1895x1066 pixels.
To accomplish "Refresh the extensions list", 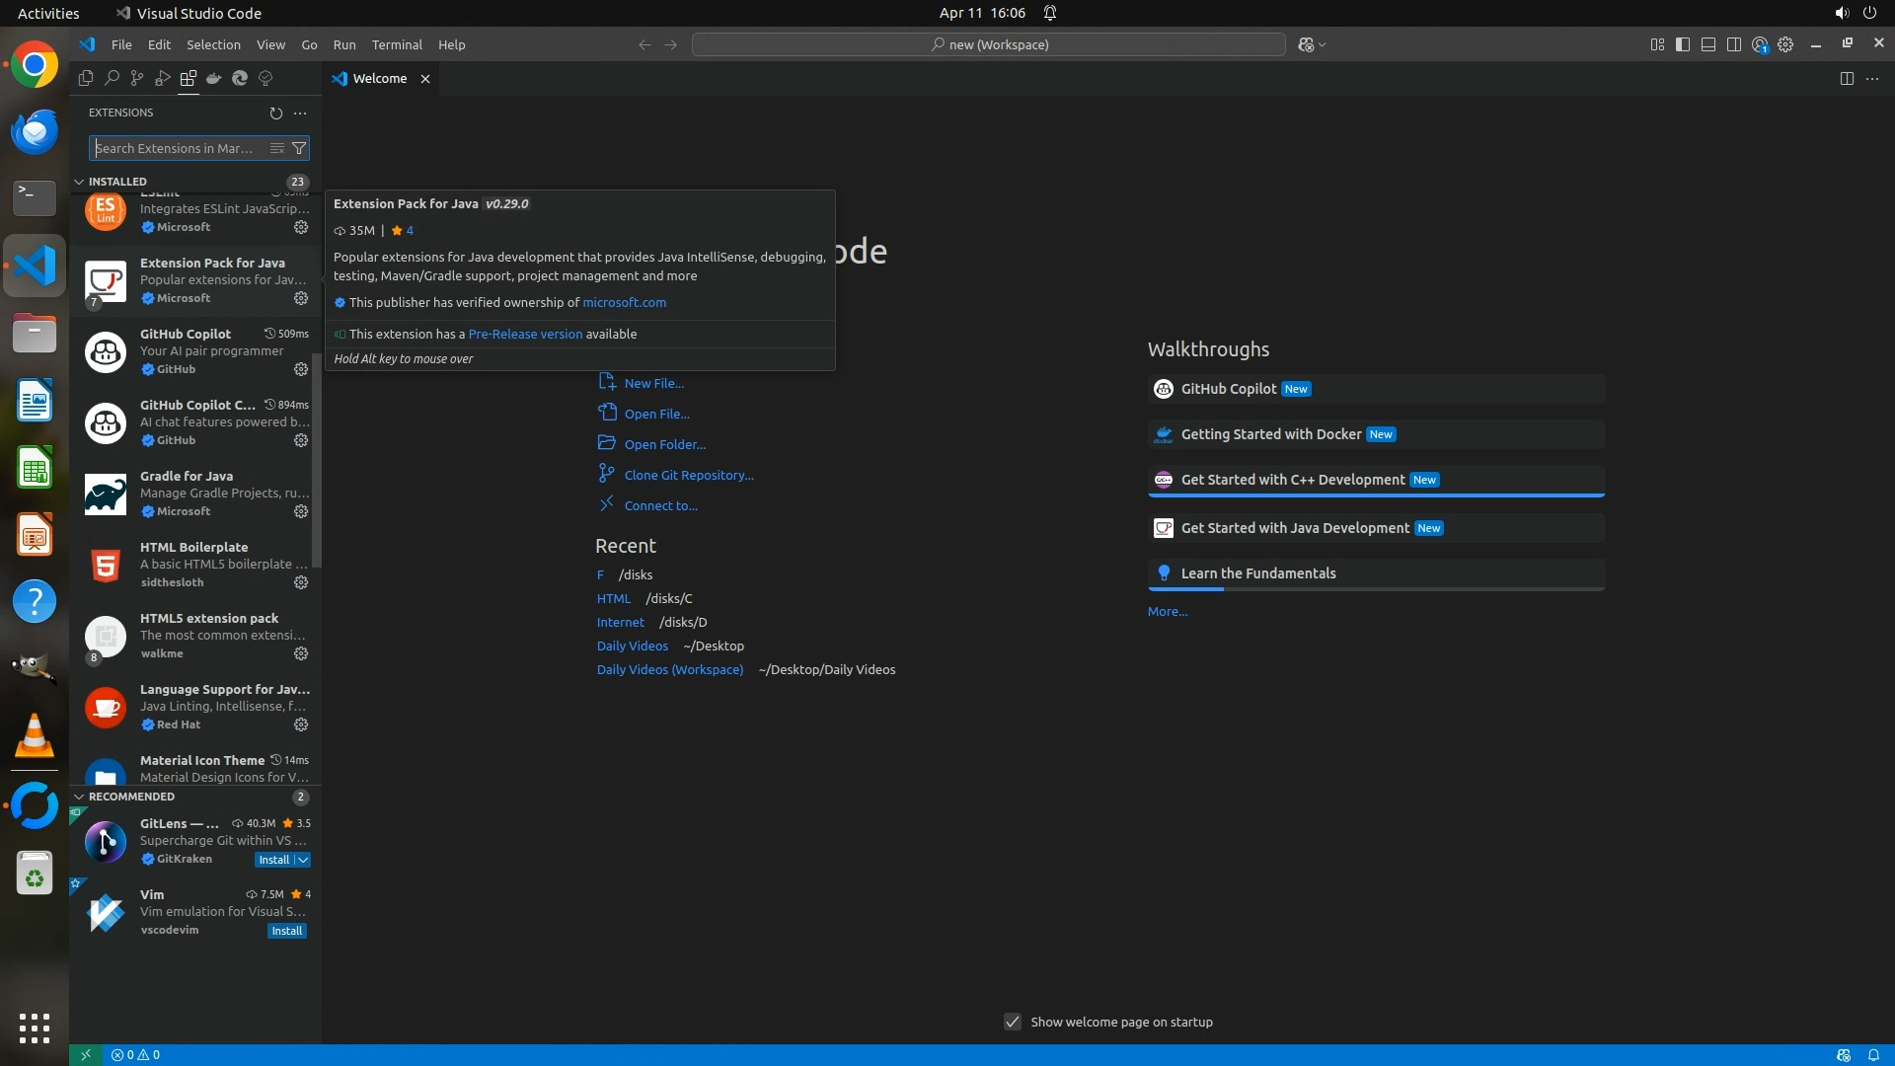I will click(276, 113).
